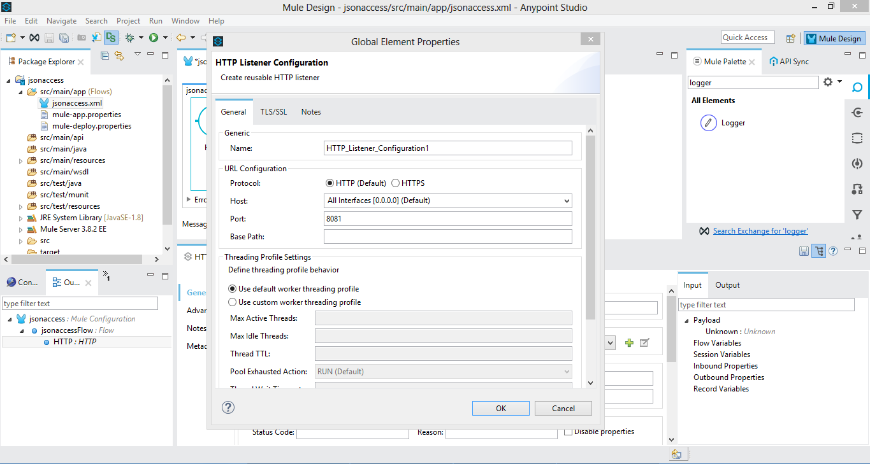This screenshot has width=870, height=464.
Task: Open the Run configurations dropdown arrow
Action: tap(165, 38)
